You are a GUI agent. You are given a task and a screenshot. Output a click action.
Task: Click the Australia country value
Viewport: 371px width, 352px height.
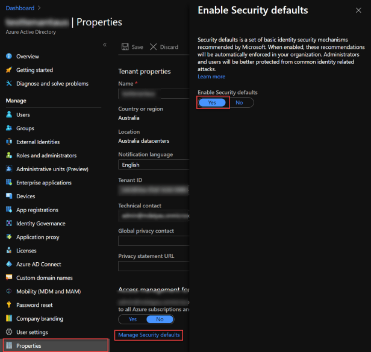point(129,118)
